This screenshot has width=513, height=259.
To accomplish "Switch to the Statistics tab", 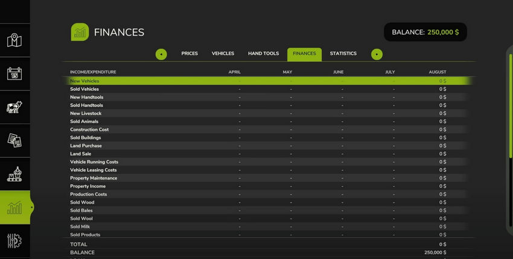I will tap(343, 54).
